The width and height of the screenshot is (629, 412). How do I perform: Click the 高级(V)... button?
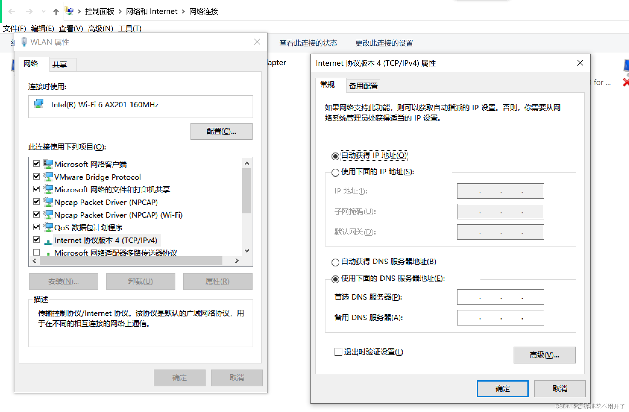coord(544,355)
